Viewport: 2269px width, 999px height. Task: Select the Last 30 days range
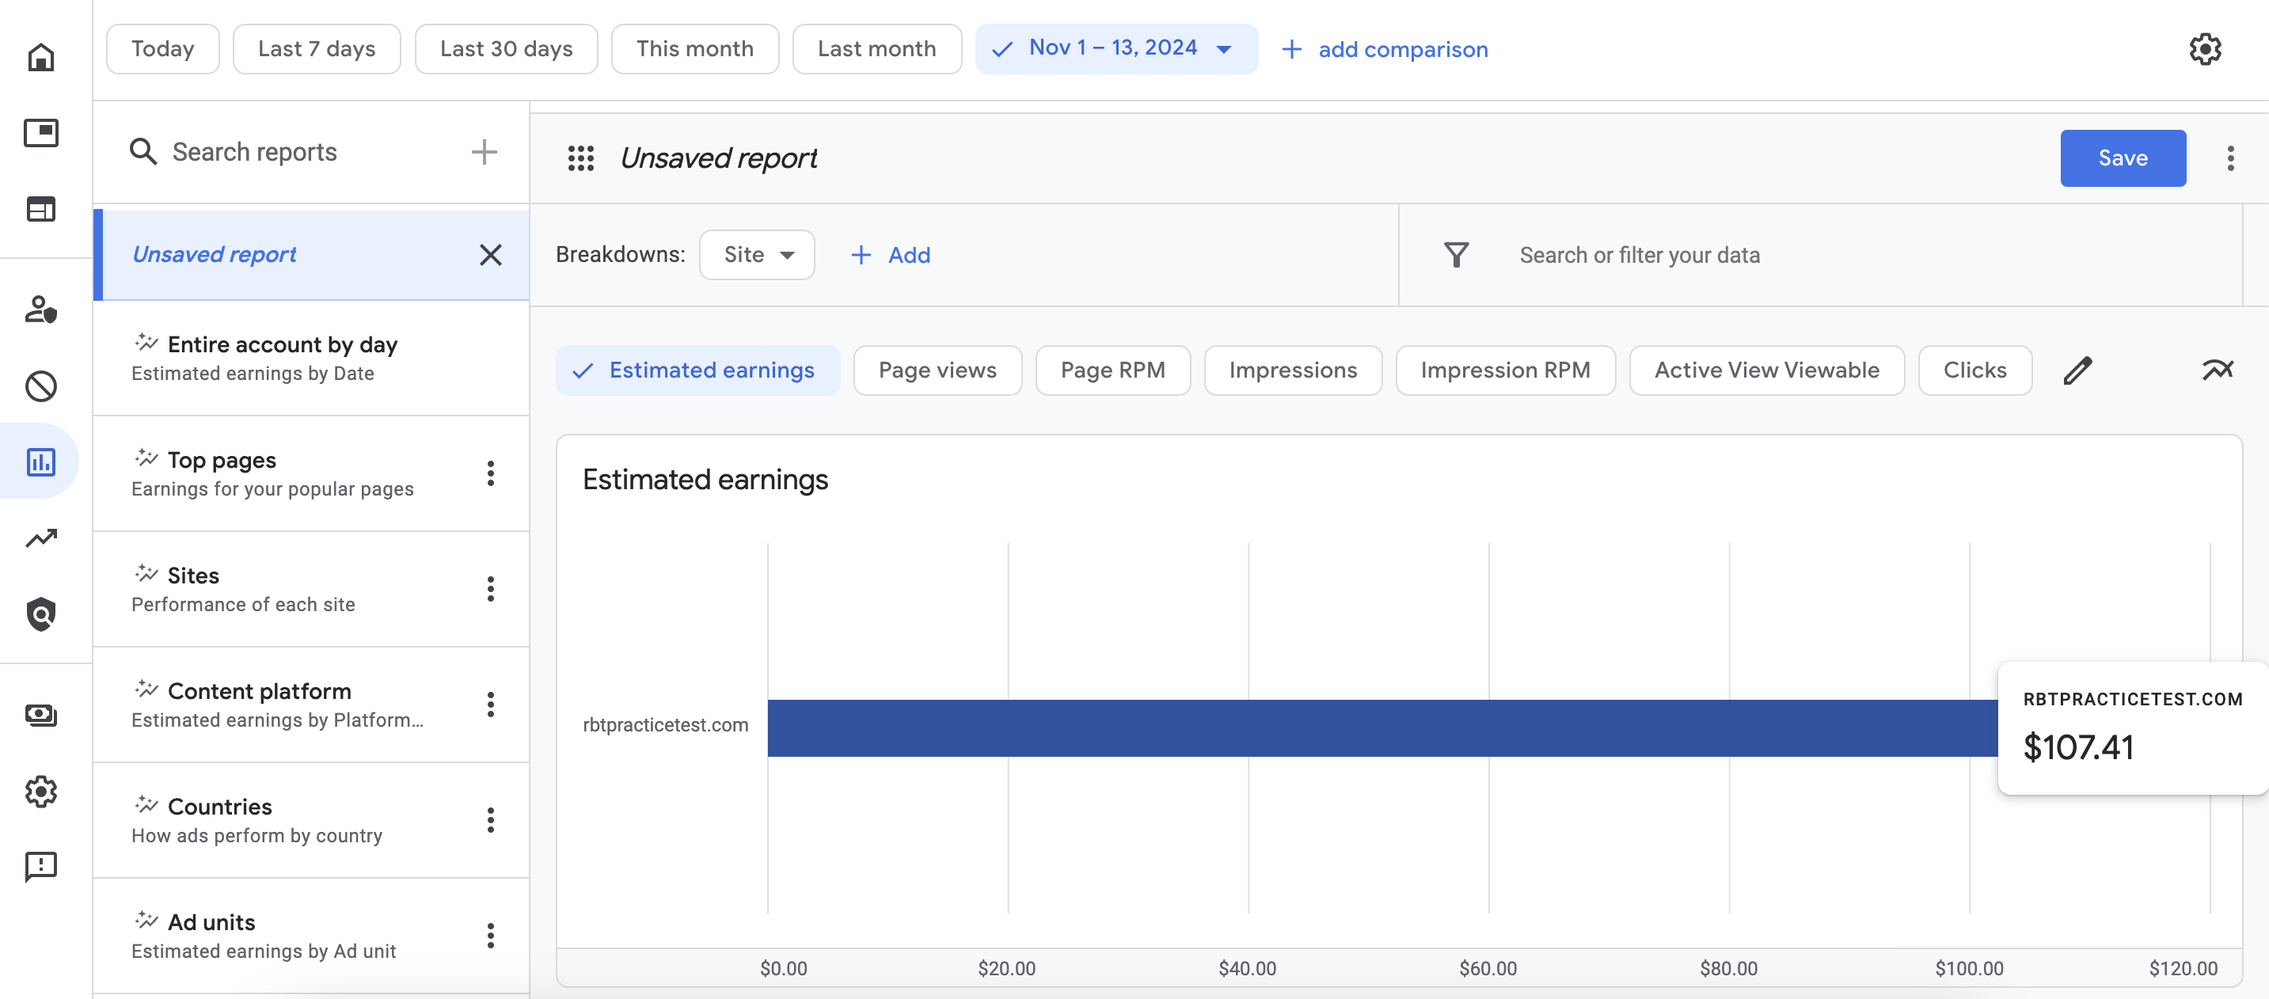pyautogui.click(x=506, y=48)
